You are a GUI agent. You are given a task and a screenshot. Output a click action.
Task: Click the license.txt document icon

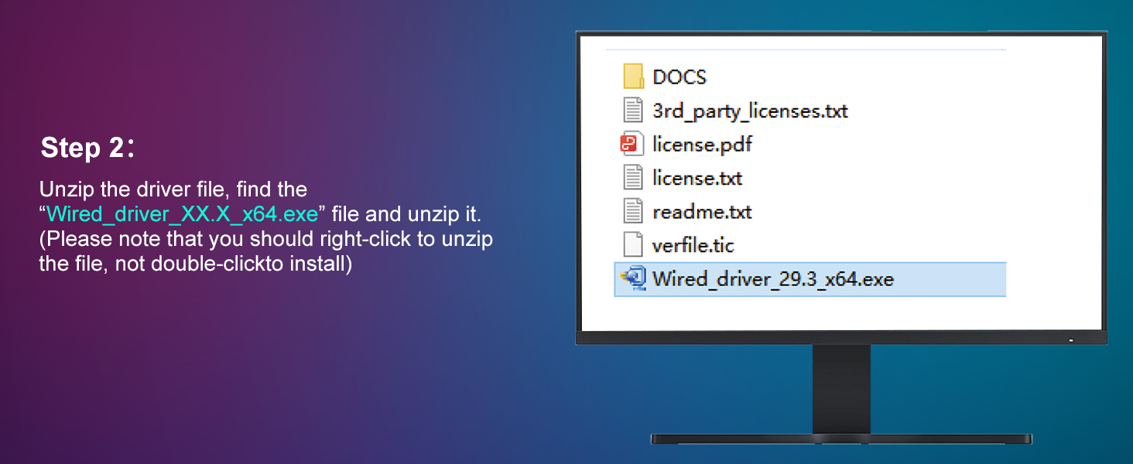(x=633, y=178)
